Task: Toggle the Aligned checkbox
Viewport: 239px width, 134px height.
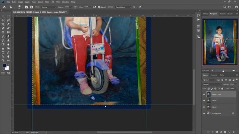Action: click(99, 7)
